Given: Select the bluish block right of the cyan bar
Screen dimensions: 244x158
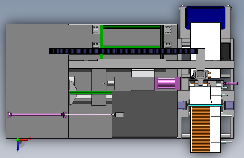Looking at the screenshot, I should 229,105.
